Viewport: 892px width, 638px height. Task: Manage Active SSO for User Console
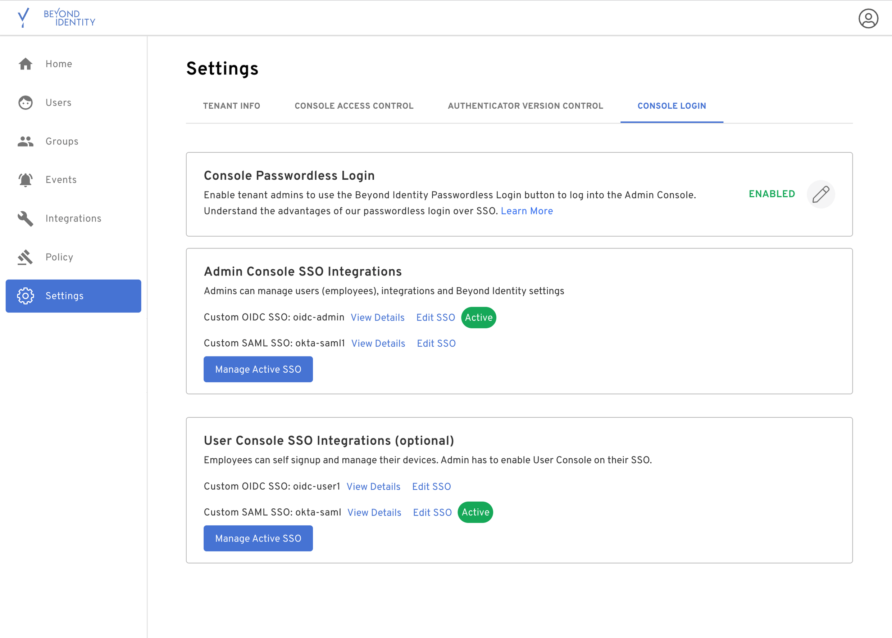click(258, 538)
